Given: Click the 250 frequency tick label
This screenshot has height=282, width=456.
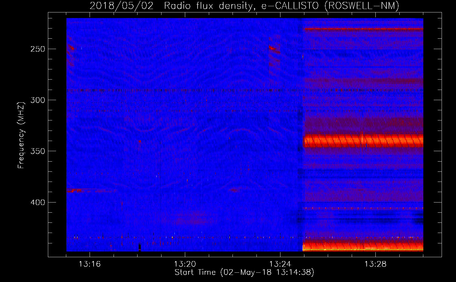Looking at the screenshot, I should pyautogui.click(x=38, y=49).
